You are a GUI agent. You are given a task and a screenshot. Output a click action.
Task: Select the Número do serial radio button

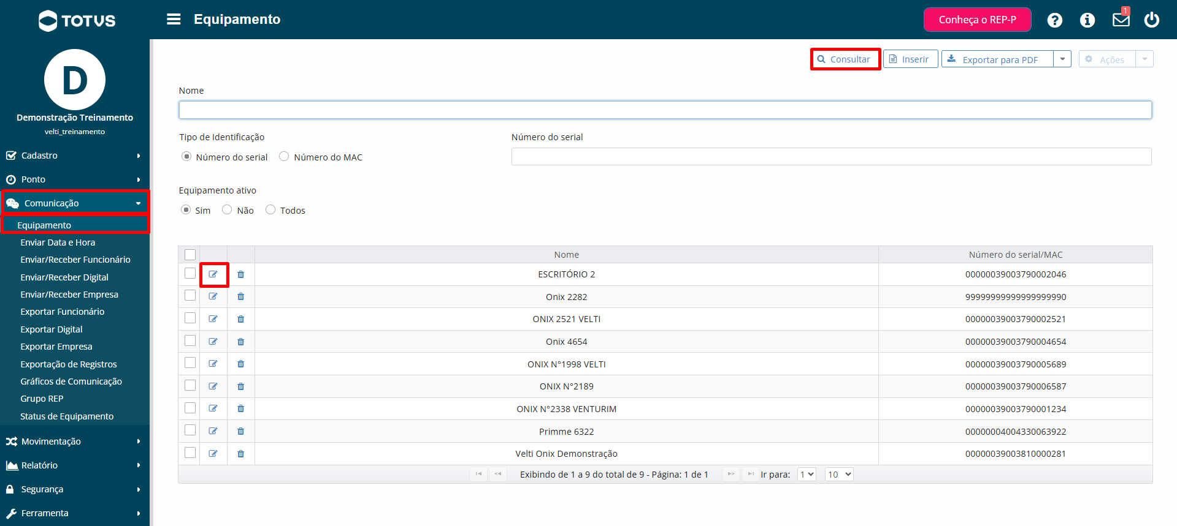[186, 157]
